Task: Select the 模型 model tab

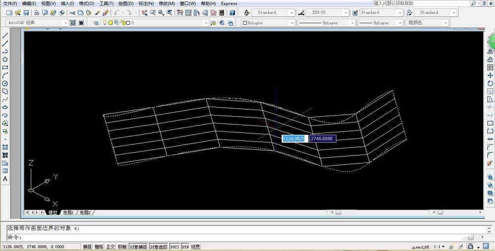Action: click(53, 212)
